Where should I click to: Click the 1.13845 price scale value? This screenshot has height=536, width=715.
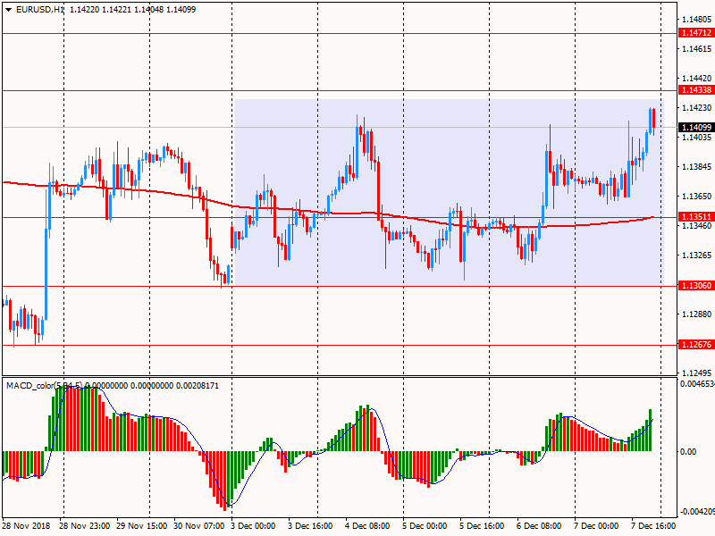[x=694, y=167]
